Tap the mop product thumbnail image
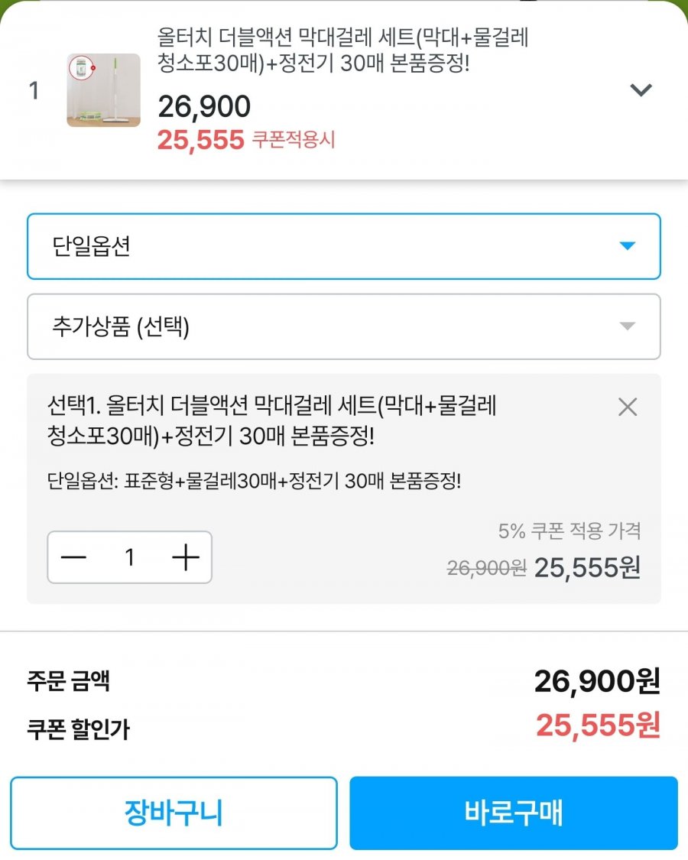The width and height of the screenshot is (688, 860). coord(104,90)
